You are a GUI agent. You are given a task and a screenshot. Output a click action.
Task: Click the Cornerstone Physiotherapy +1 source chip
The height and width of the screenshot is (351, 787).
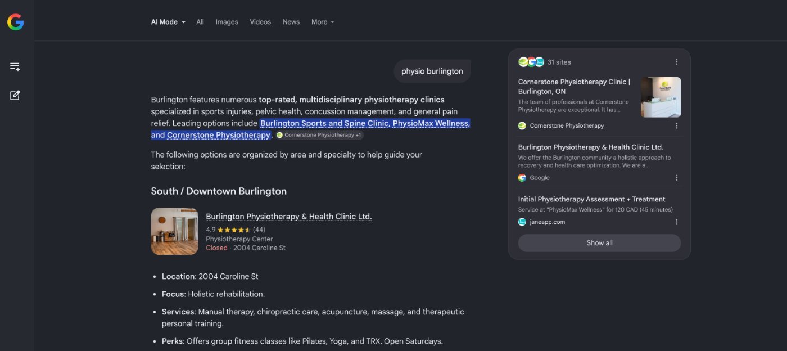[x=319, y=135]
